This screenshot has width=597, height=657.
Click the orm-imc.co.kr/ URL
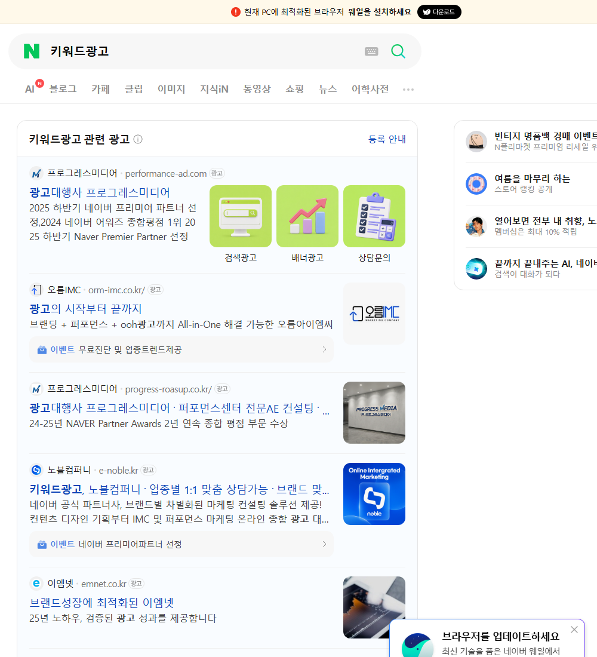pyautogui.click(x=116, y=290)
